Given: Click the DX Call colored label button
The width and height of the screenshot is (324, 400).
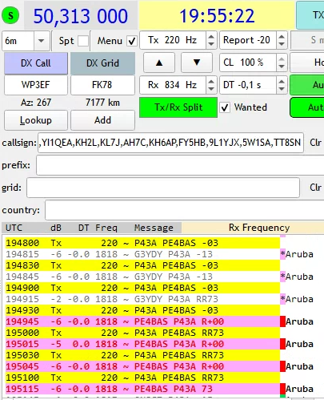Looking at the screenshot, I should click(x=36, y=63).
